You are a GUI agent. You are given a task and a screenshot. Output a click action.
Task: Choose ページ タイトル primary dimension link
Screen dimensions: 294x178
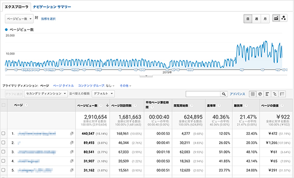point(63,86)
